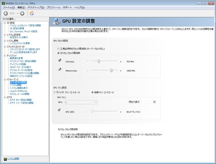Screen dimensions: 216x164
Task: Open 解像度の変更 tree item
Action: [x=16, y=58]
